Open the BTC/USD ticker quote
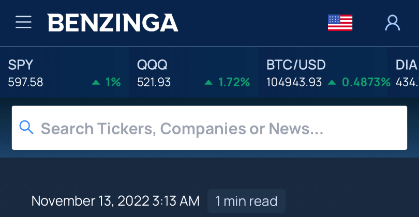The height and width of the screenshot is (217, 419). pos(296,65)
